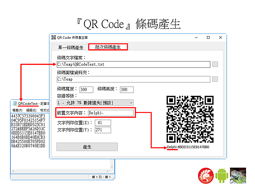Click line 4437C373398943F3 in Notepad
Viewport: 255px width, 191px height.
[x=28, y=116]
